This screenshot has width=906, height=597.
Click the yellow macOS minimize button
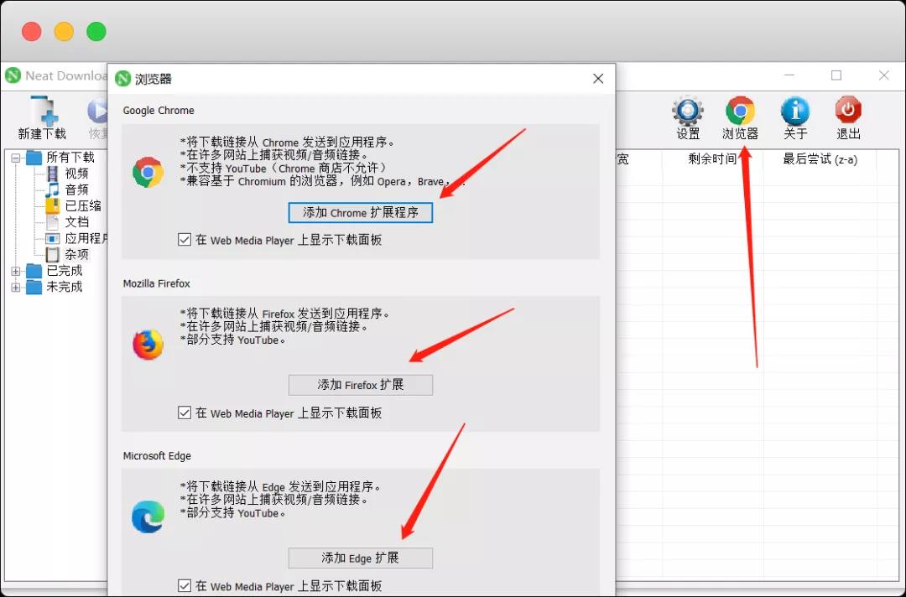(64, 31)
